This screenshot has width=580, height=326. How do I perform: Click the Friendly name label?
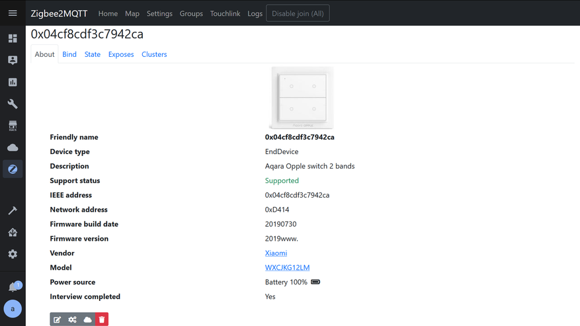(74, 137)
